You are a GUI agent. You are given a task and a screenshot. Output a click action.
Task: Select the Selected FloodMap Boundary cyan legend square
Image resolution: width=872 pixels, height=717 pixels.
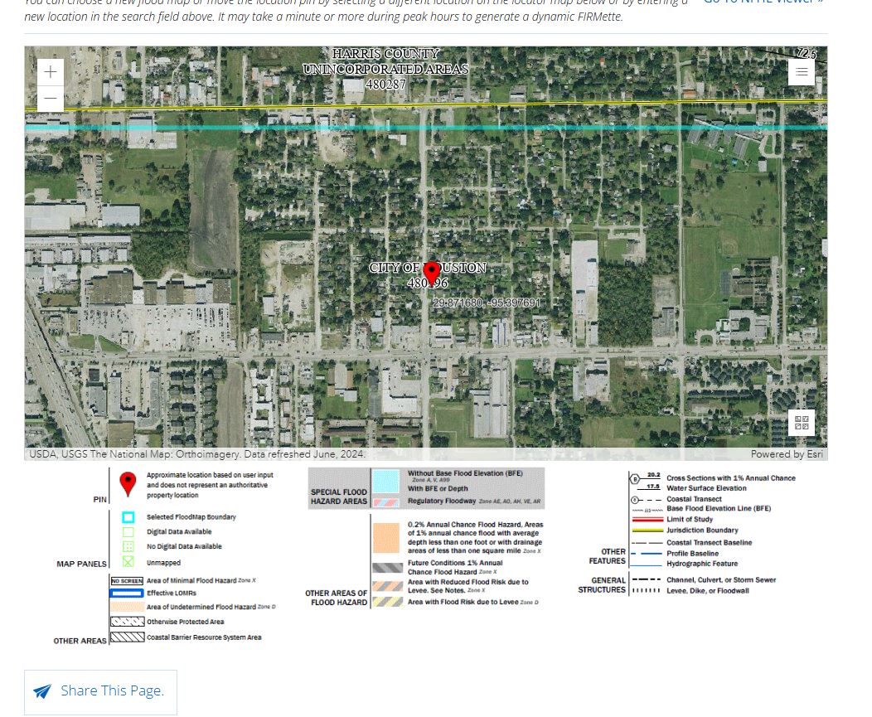[128, 517]
